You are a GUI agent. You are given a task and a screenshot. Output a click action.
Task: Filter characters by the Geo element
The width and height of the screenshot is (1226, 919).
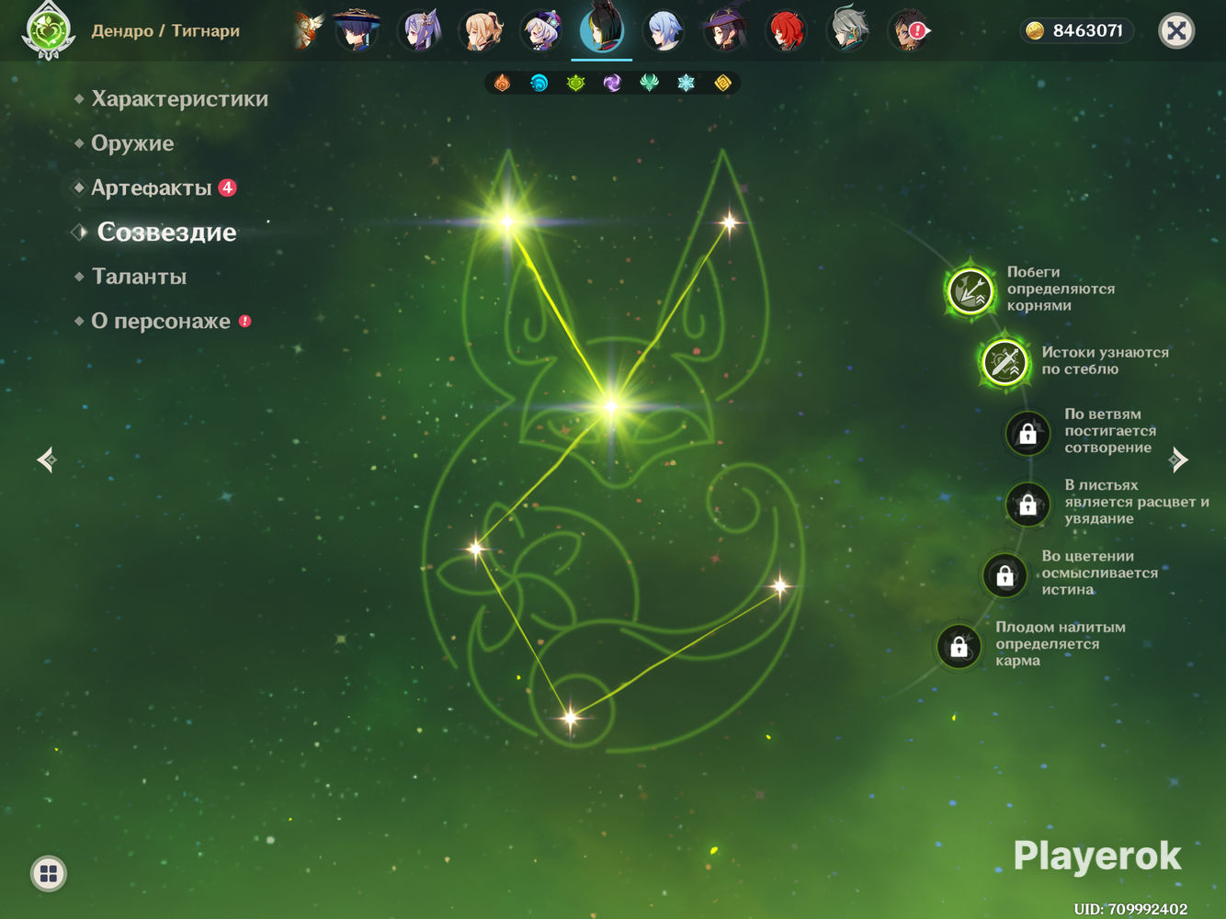click(x=723, y=84)
